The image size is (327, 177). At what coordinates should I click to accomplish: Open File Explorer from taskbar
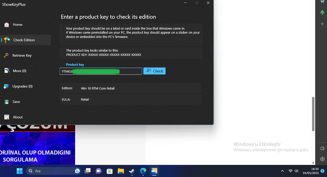pos(121,171)
